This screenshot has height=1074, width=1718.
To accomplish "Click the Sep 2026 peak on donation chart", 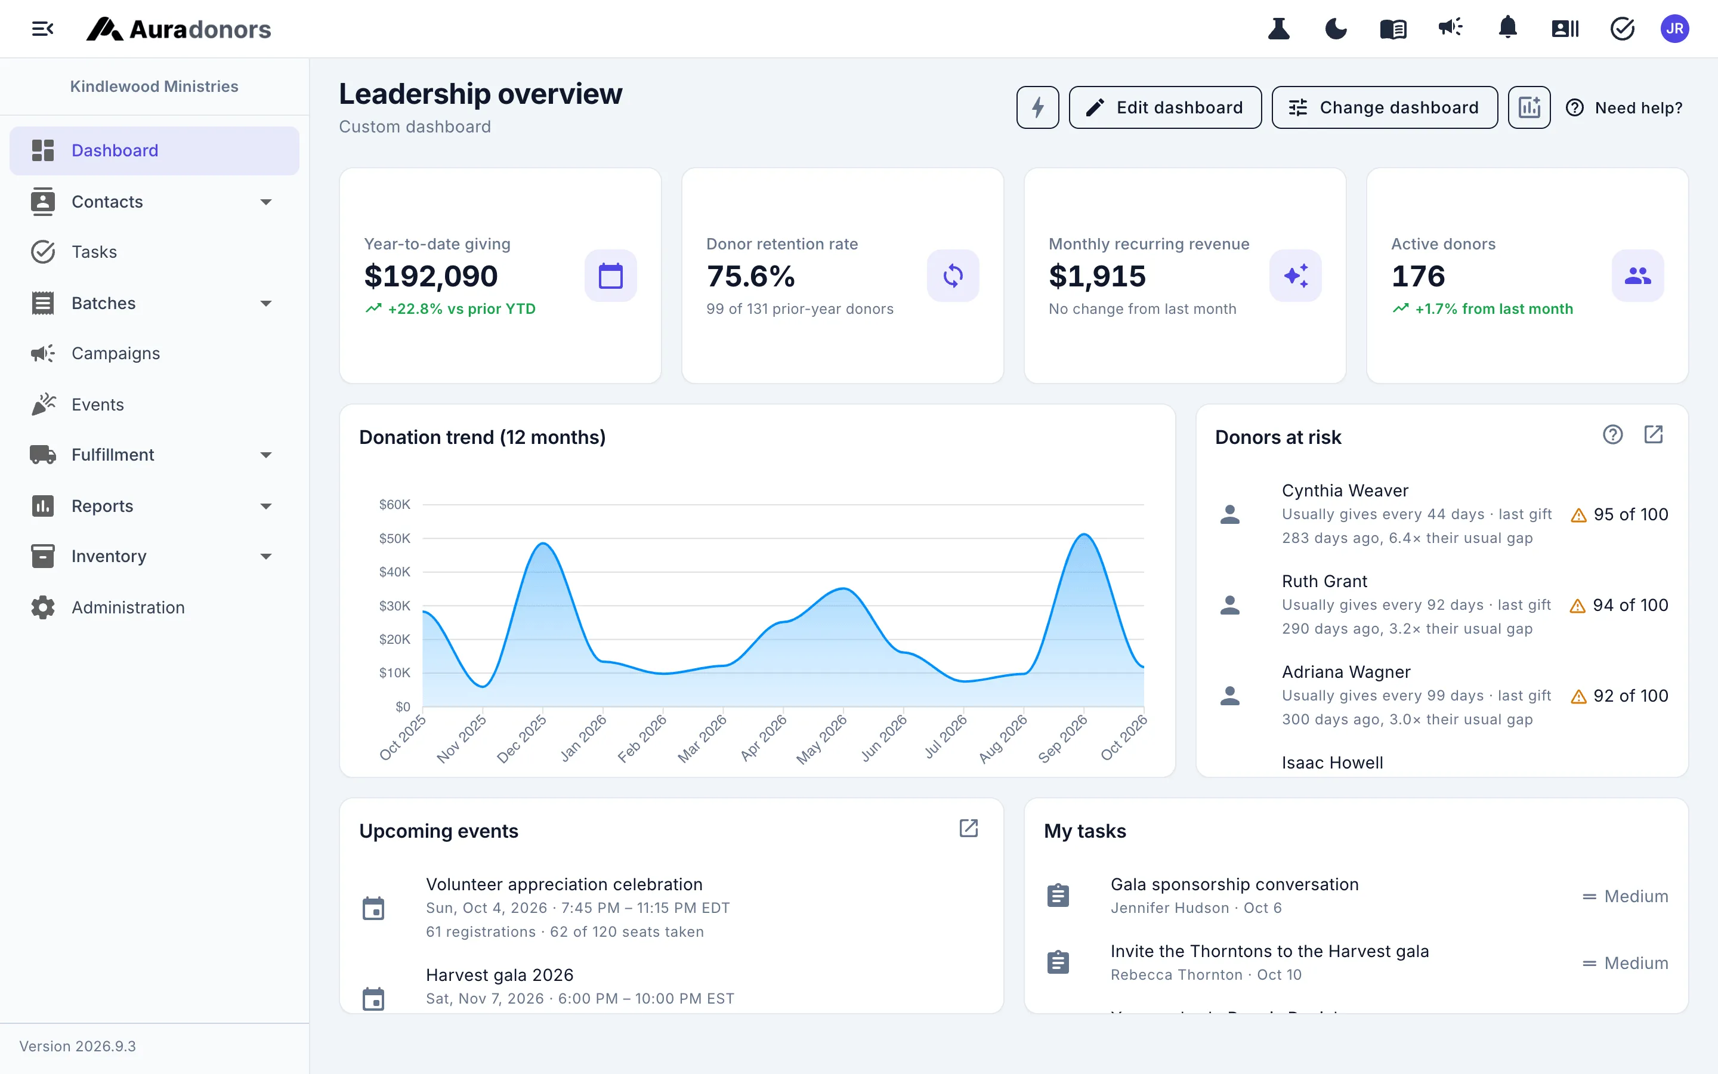I will pyautogui.click(x=1084, y=534).
